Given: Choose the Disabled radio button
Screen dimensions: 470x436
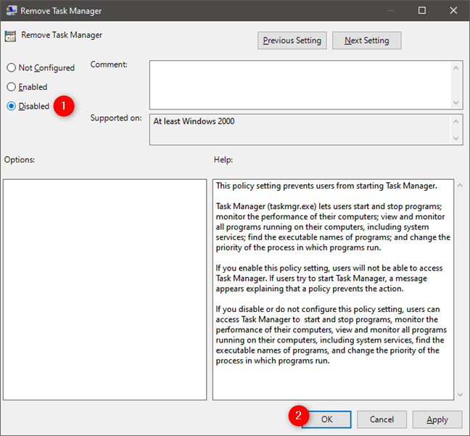Looking at the screenshot, I should point(11,106).
